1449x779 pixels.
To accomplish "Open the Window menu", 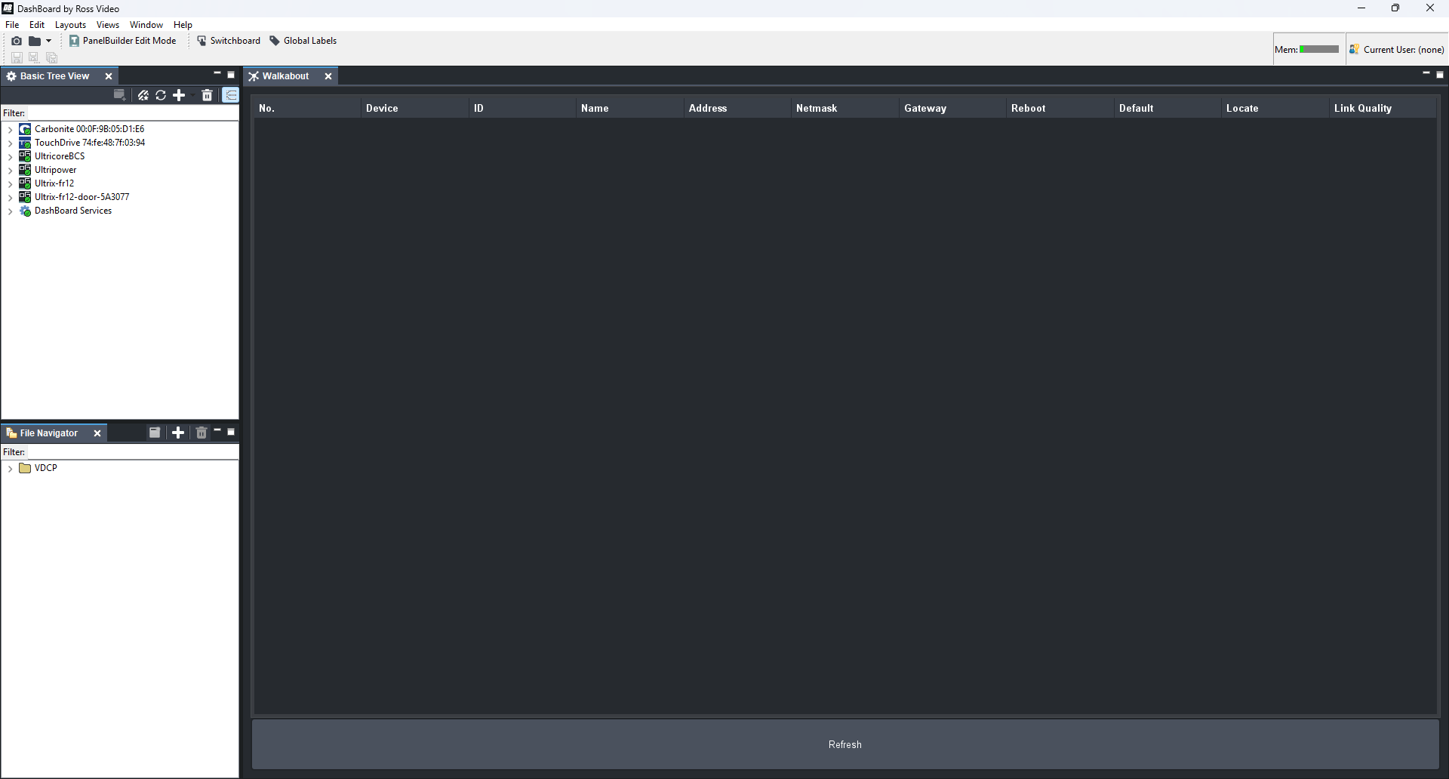I will (146, 25).
